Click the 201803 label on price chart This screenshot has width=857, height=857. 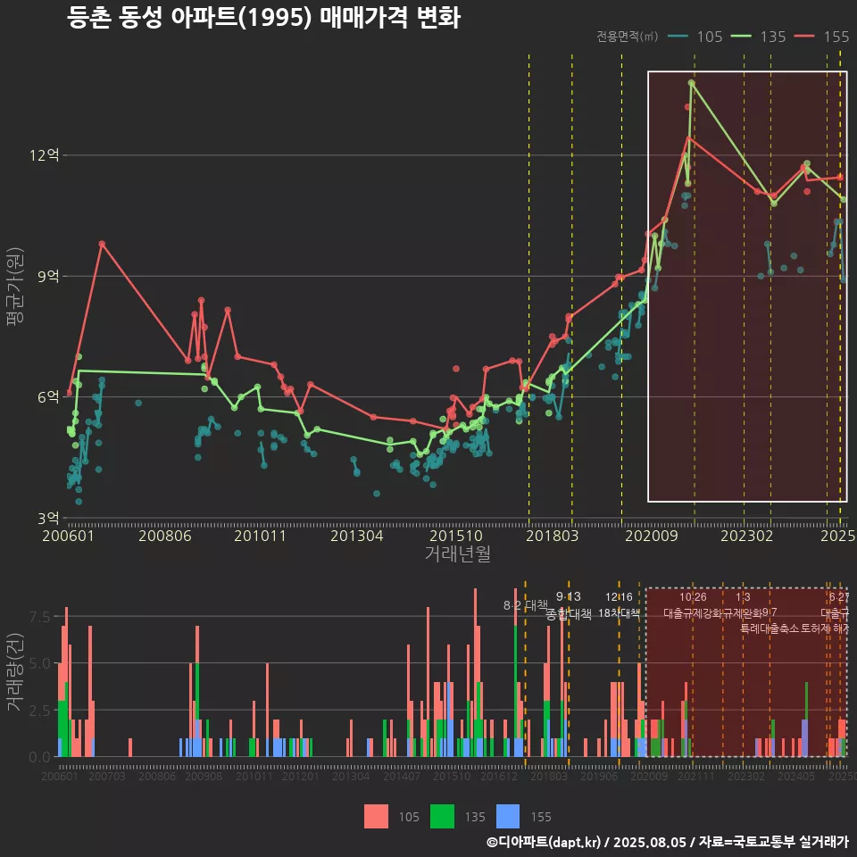coord(552,536)
